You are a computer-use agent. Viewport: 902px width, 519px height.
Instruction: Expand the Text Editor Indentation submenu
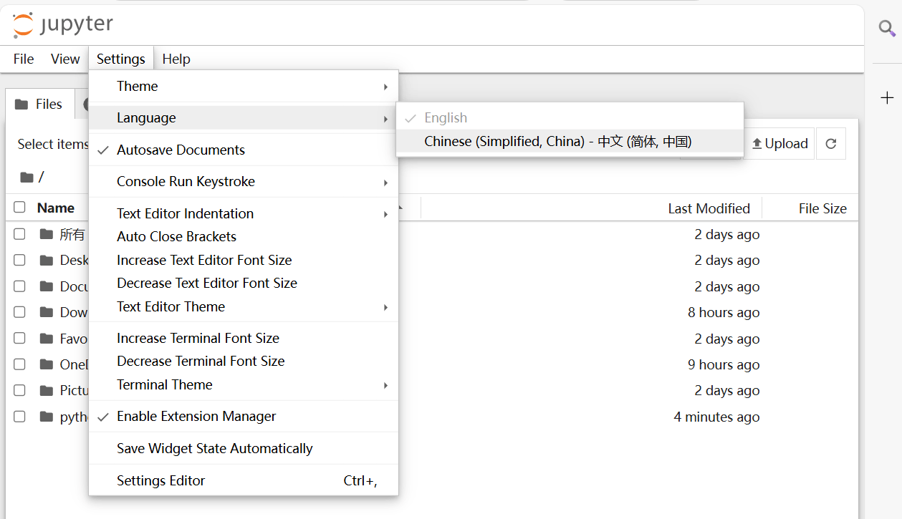click(x=244, y=213)
